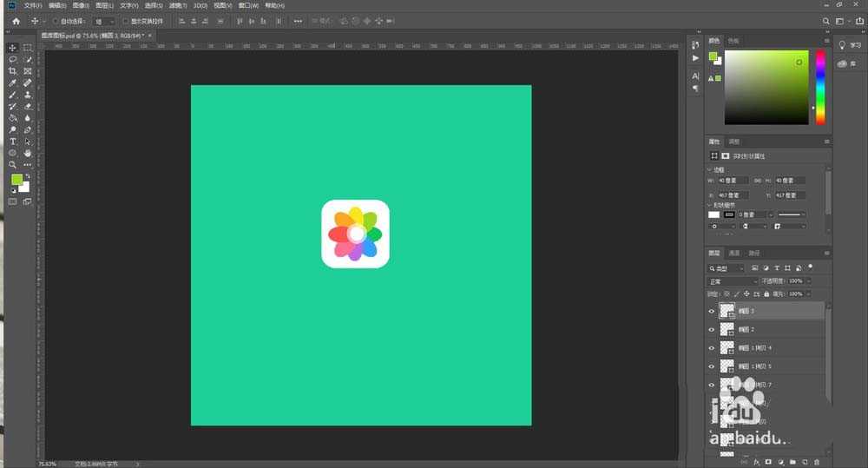Image resolution: width=868 pixels, height=468 pixels.
Task: Switch to the 色板 swatches tab
Action: pos(733,41)
